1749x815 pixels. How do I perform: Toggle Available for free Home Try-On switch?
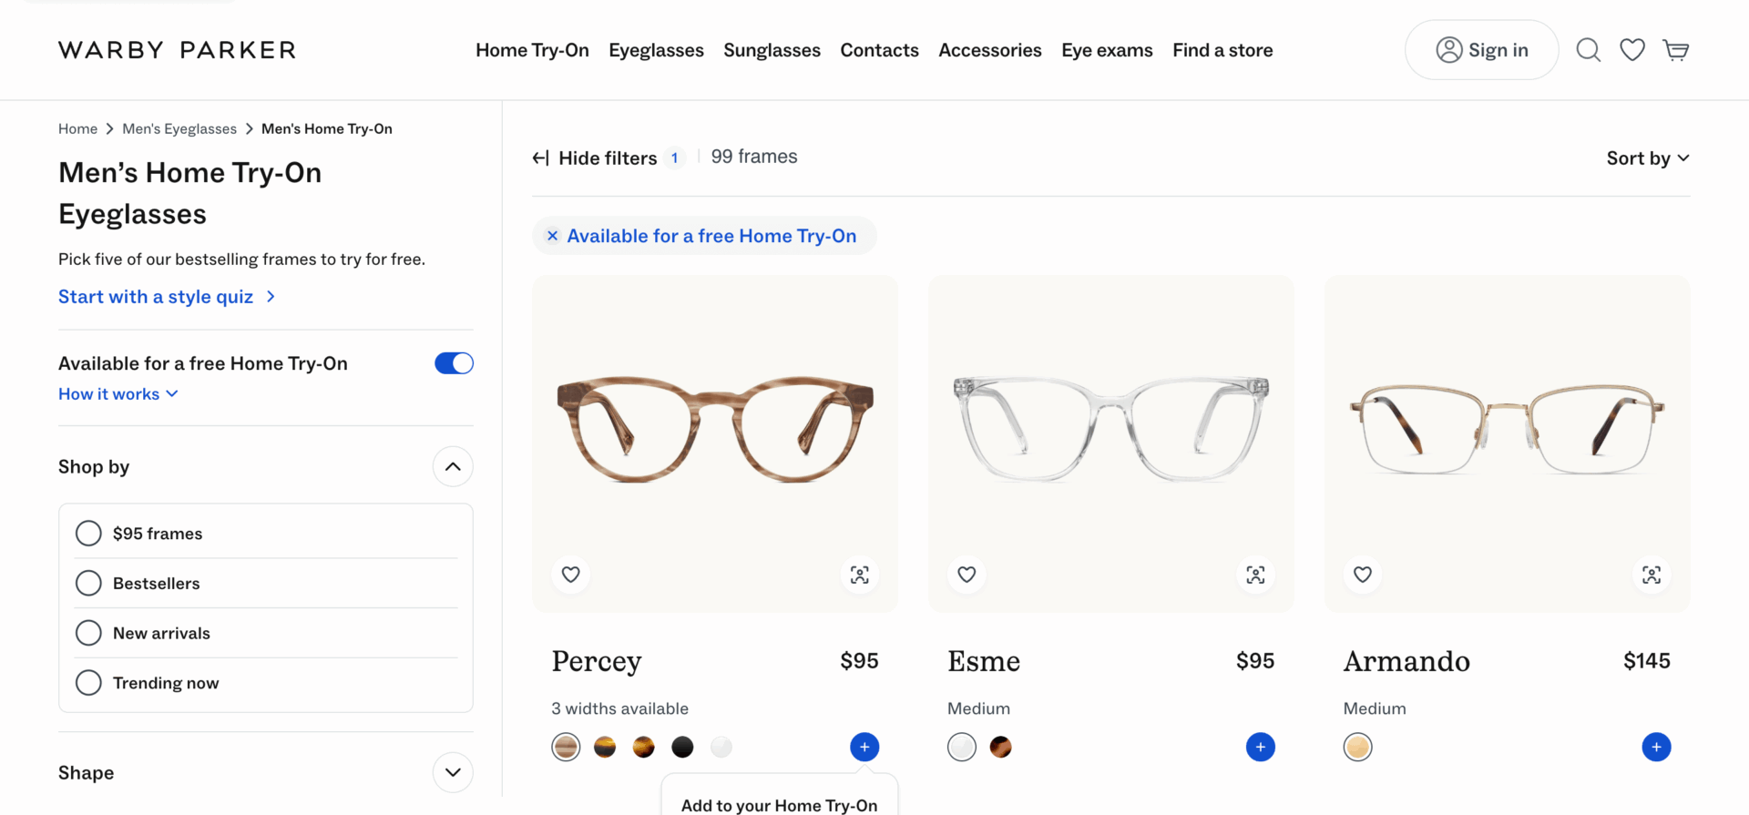[x=454, y=363]
